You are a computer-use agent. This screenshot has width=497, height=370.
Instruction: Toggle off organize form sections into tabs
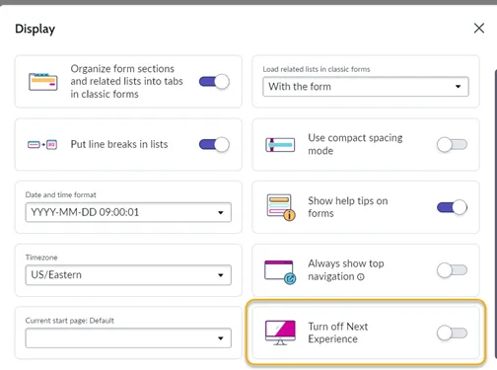pyautogui.click(x=214, y=81)
